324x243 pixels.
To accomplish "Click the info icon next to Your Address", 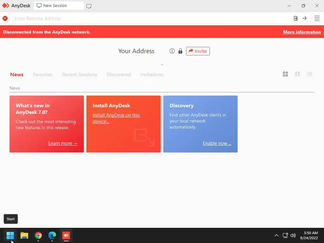I will click(172, 51).
